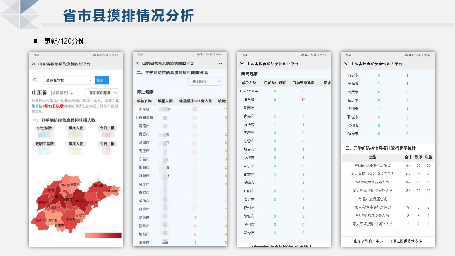Open the more-options dots on the 流行病学统计 phone
455x256 pixels.
(x=428, y=64)
